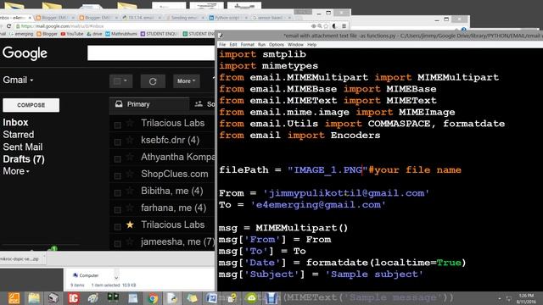Open the Mathrubhumi bookmark
This screenshot has width=543, height=305.
coord(121,34)
